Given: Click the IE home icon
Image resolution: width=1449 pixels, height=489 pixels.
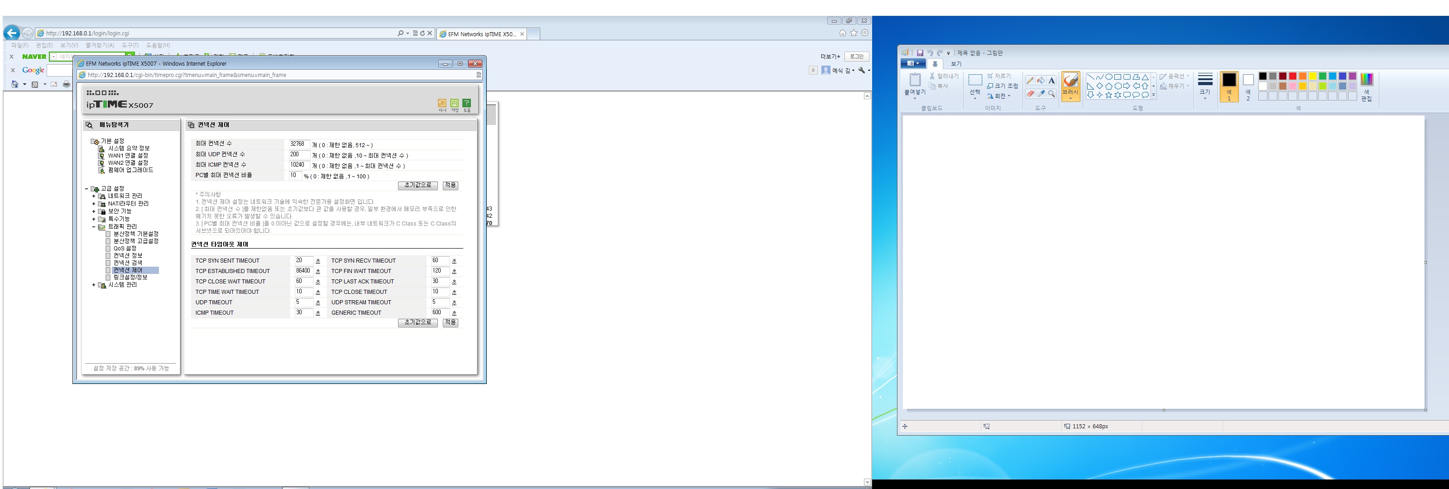Looking at the screenshot, I should pyautogui.click(x=842, y=33).
